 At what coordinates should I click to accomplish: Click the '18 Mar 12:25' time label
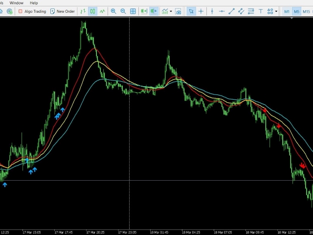[287, 233]
